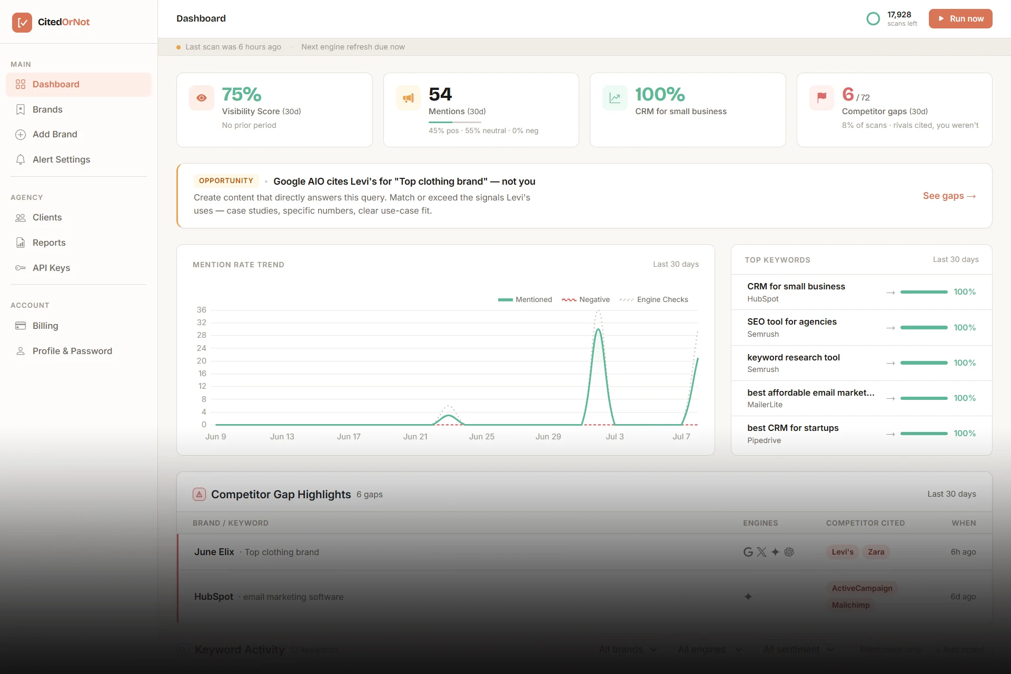The image size is (1011, 674).
Task: Click the Gemini sparkle icon in June Elix row
Action: pos(775,552)
